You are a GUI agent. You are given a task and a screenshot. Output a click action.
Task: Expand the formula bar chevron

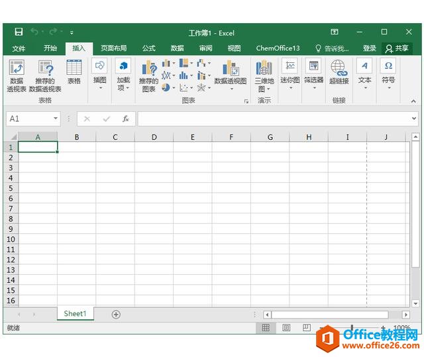pos(414,119)
